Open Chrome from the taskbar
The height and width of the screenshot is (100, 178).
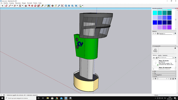pos(57,98)
